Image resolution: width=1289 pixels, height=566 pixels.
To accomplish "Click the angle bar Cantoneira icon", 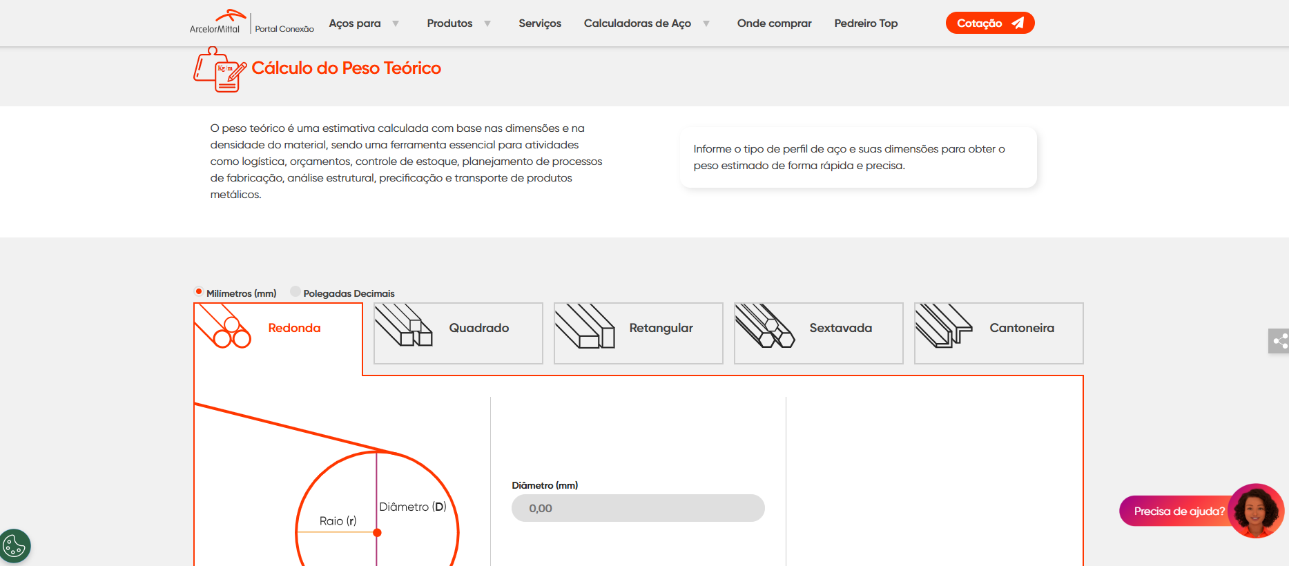I will click(x=943, y=326).
